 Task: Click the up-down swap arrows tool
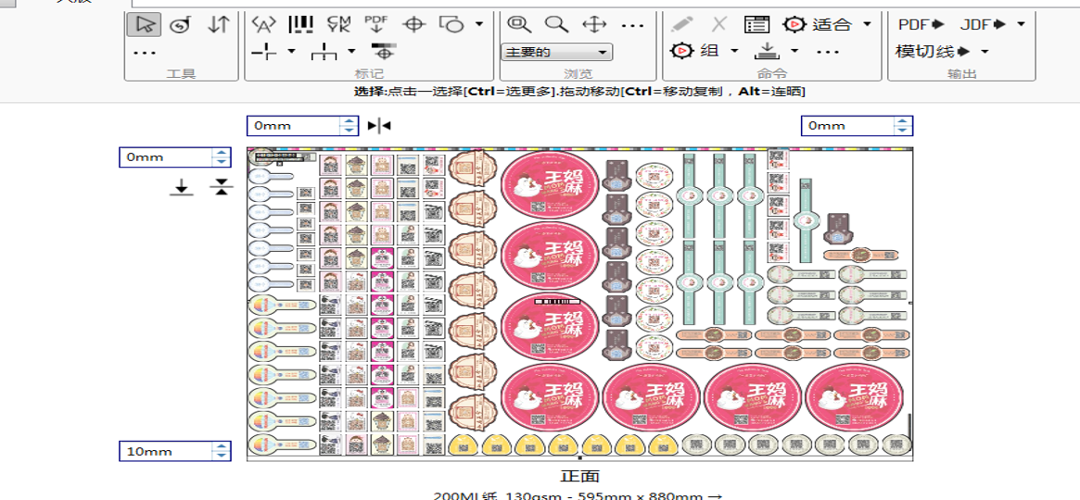218,25
